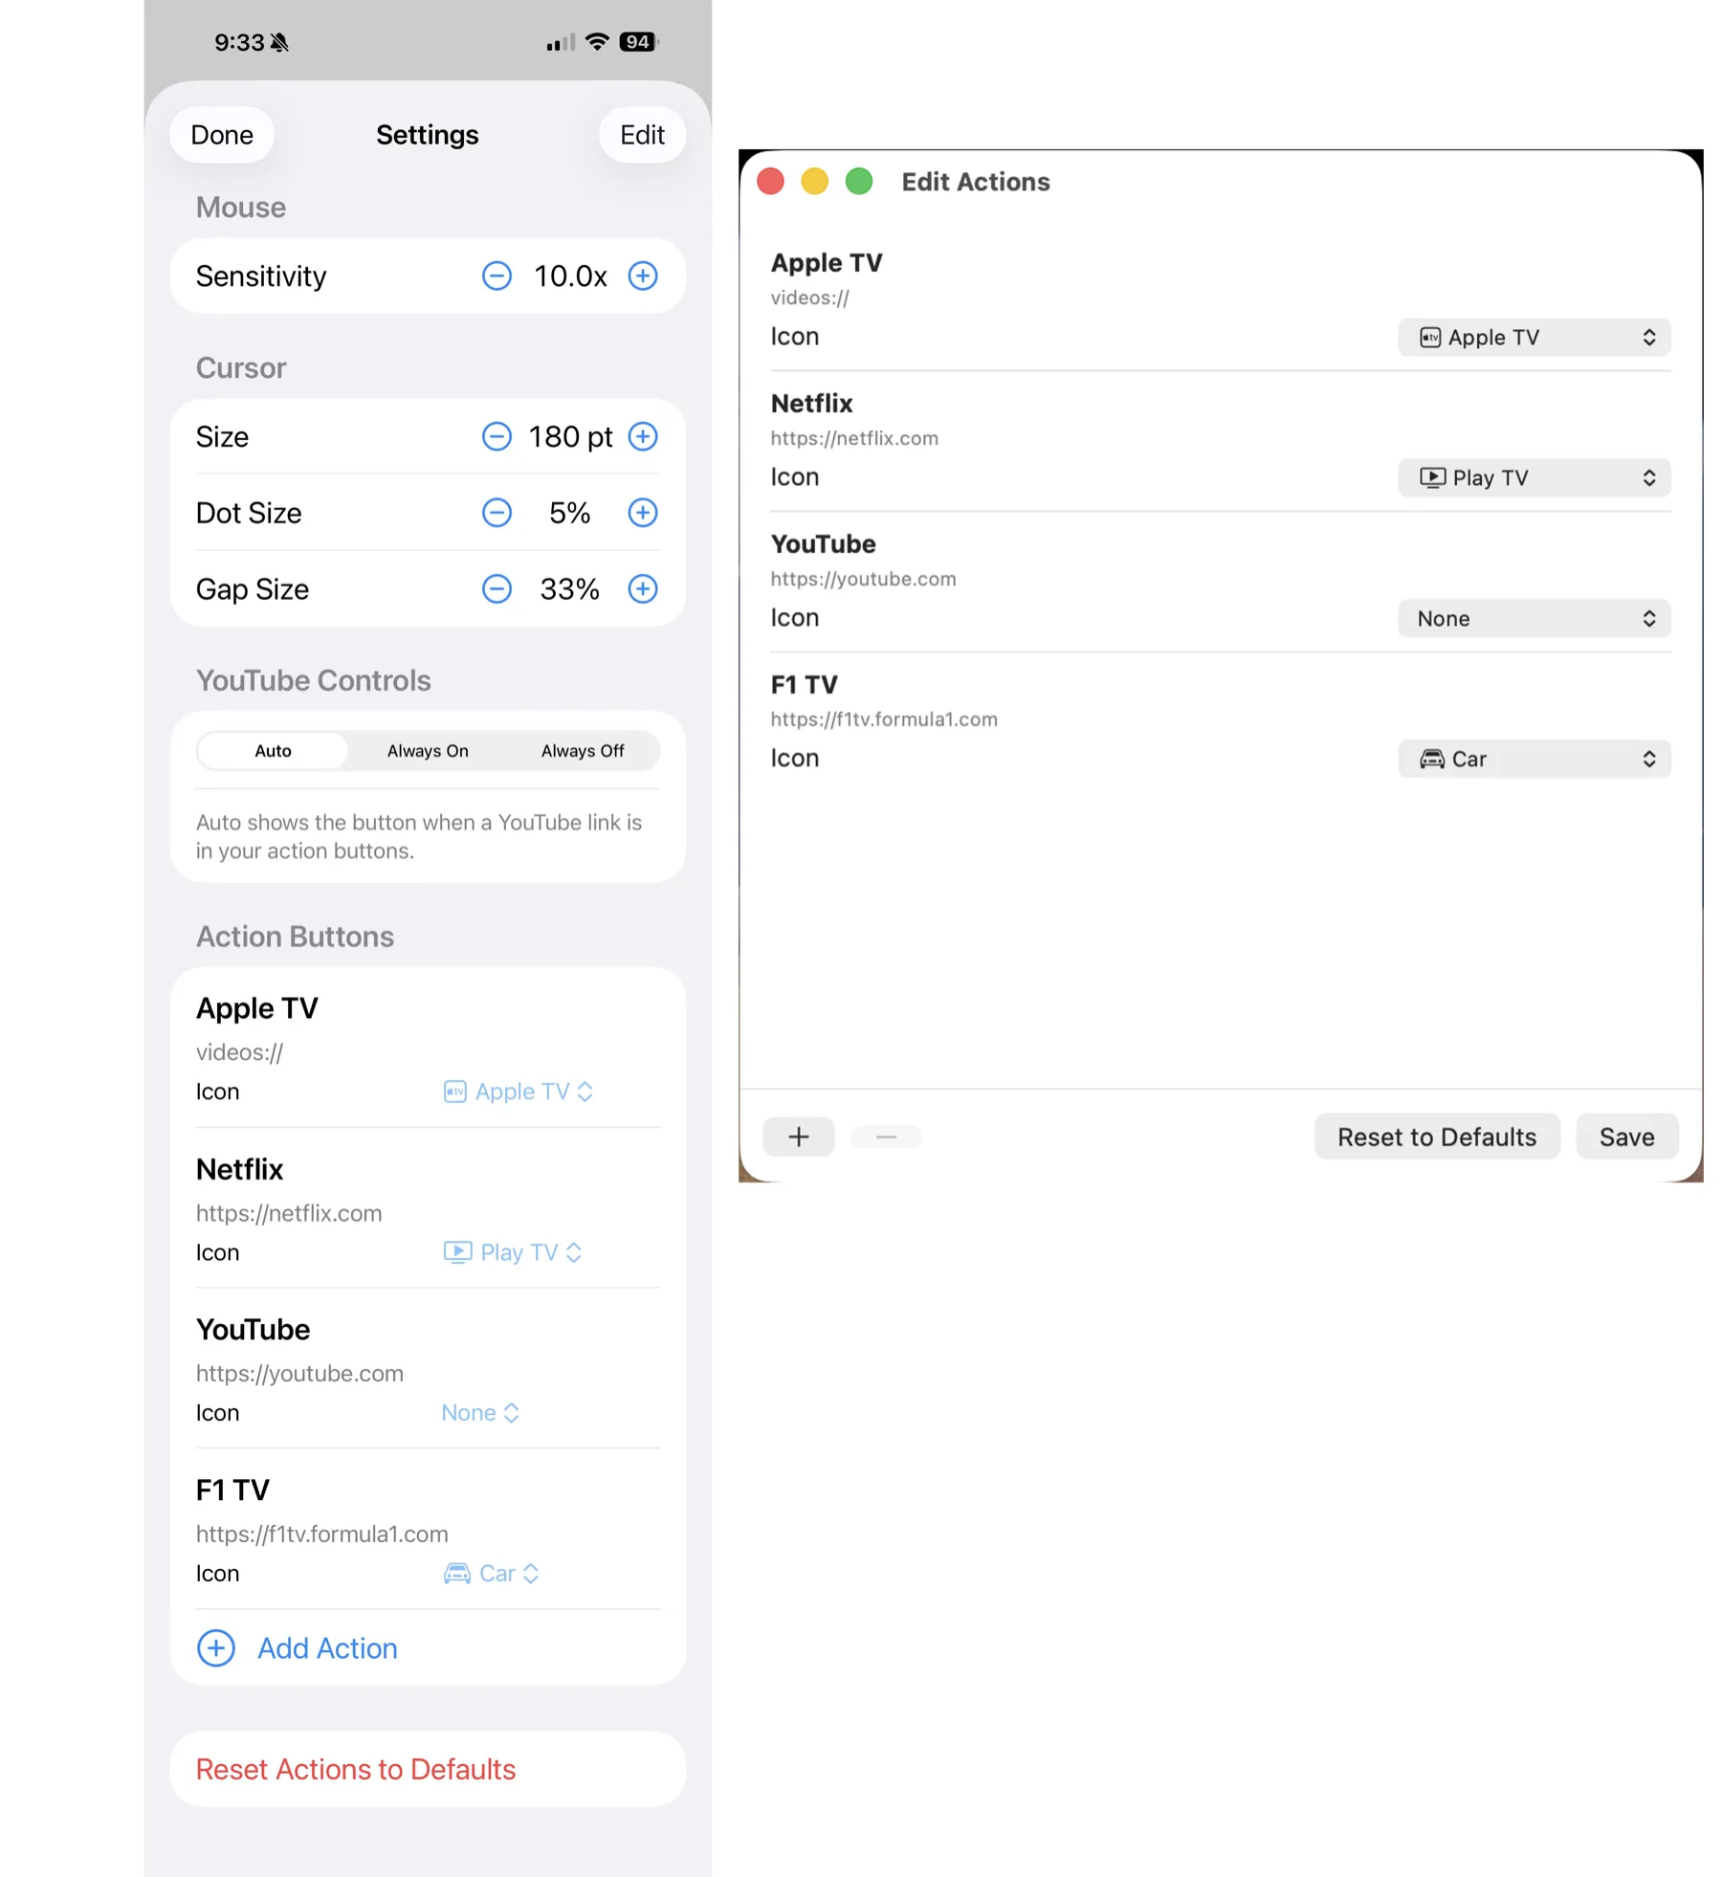
Task: Increase cursor Size with plus icon
Action: 643,437
